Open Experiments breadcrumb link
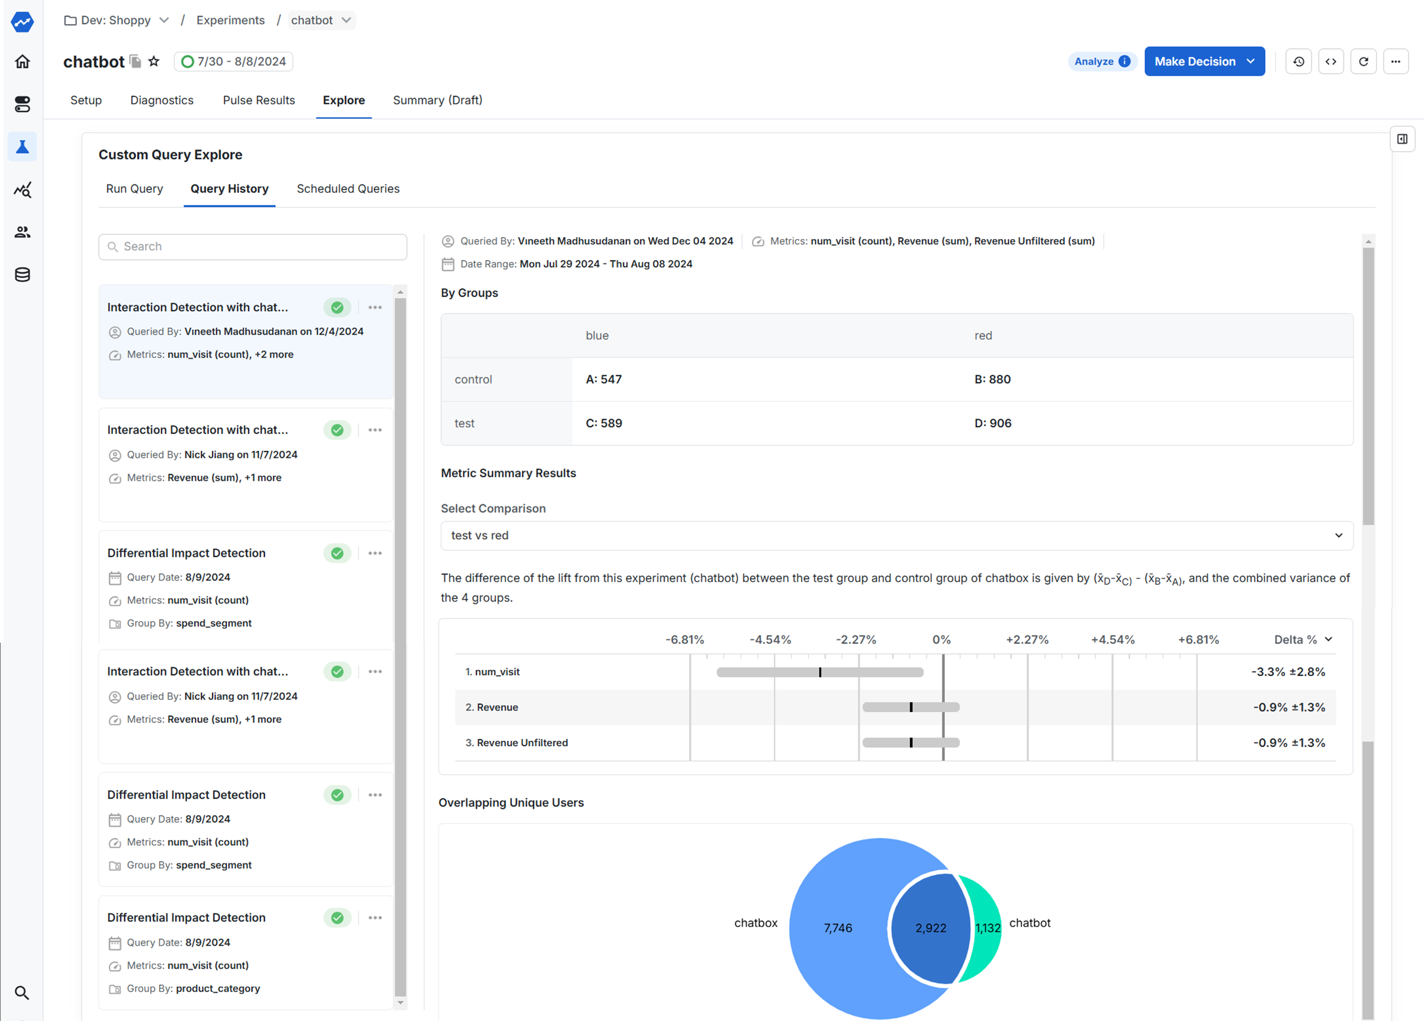Viewport: 1424px width, 1021px height. (x=230, y=20)
